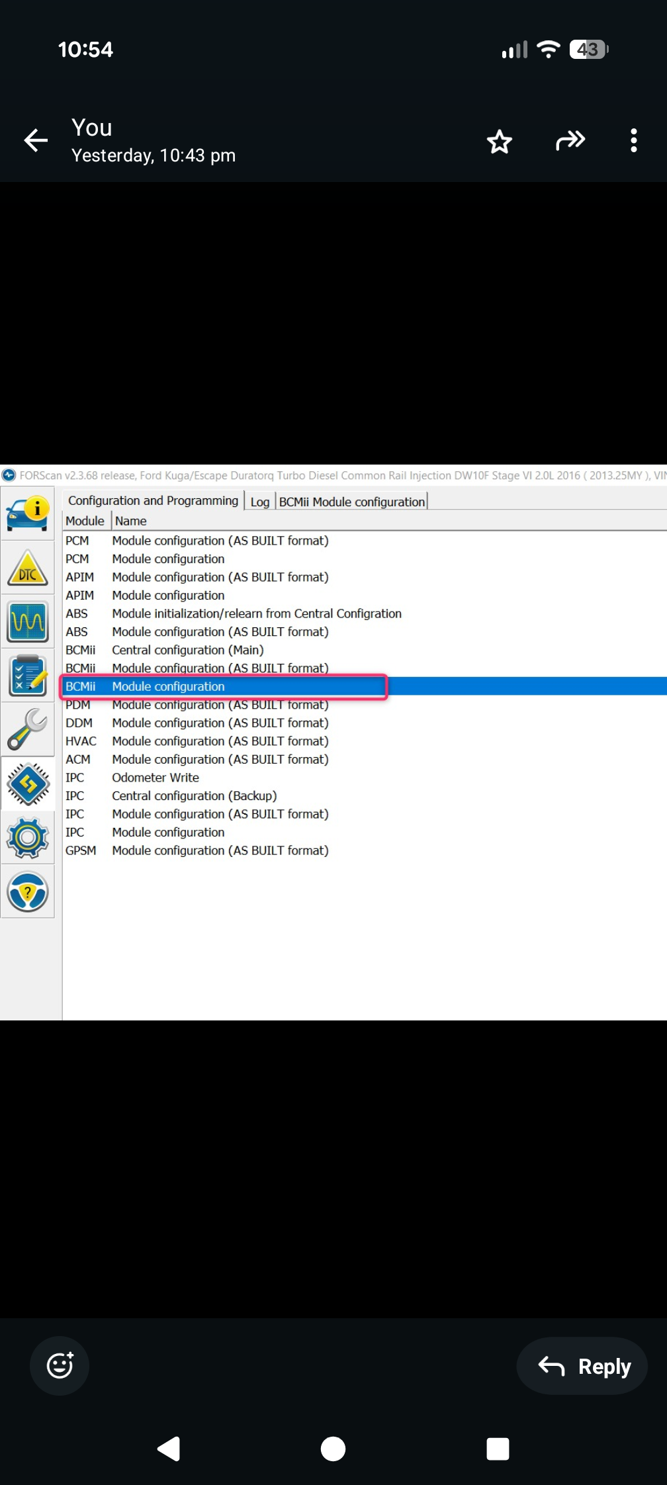
Task: Select IPC Module configuration (AS BUILT format) row
Action: (x=364, y=814)
